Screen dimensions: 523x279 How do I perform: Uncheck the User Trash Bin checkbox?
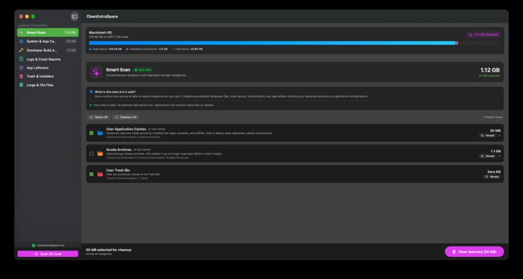point(91,174)
